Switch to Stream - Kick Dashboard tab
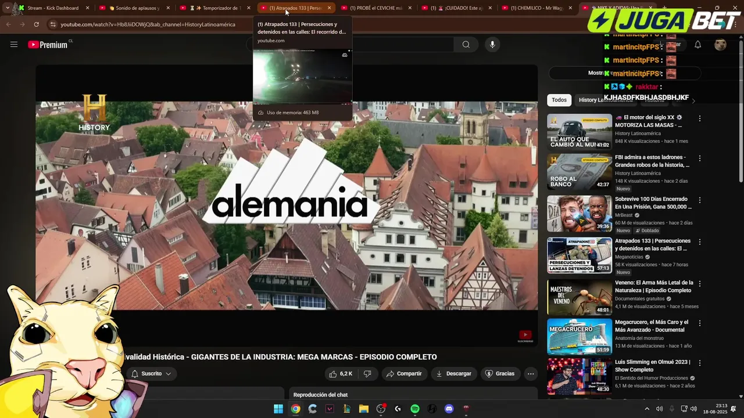Image resolution: width=744 pixels, height=418 pixels. 53,8
